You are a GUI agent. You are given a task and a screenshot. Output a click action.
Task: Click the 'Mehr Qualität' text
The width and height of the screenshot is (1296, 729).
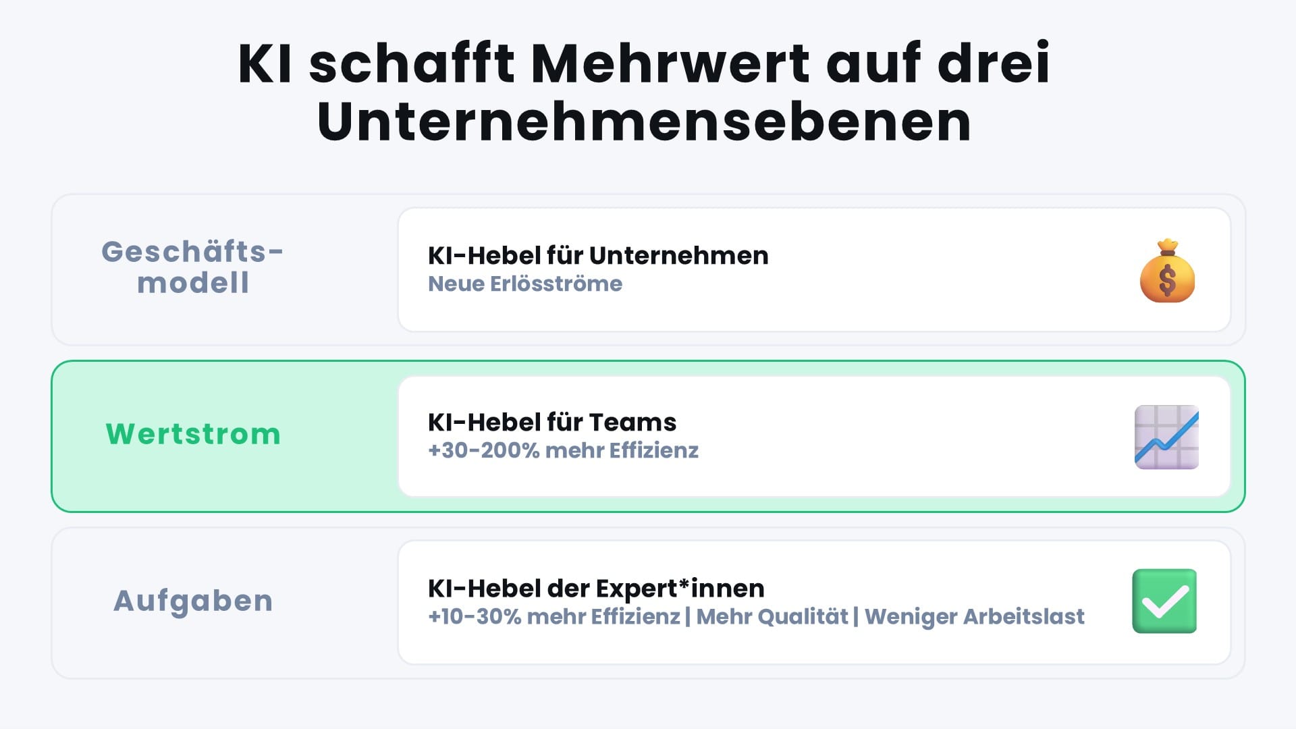[772, 616]
